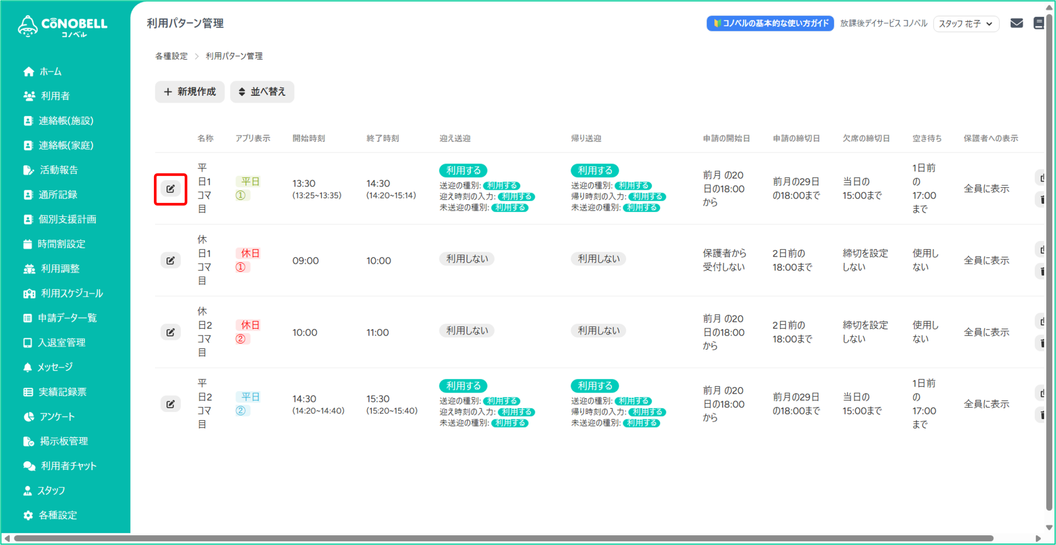Open コノベルの基本的な使い方ガイド link
This screenshot has width=1056, height=545.
(x=770, y=23)
